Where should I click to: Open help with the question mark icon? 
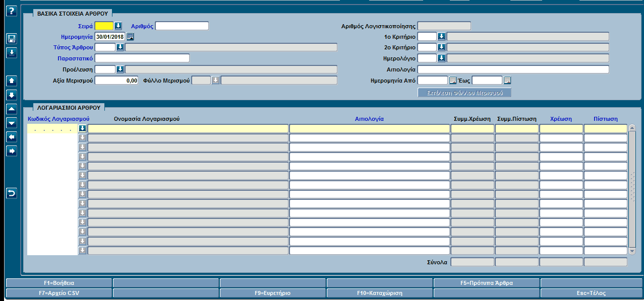pyautogui.click(x=11, y=12)
